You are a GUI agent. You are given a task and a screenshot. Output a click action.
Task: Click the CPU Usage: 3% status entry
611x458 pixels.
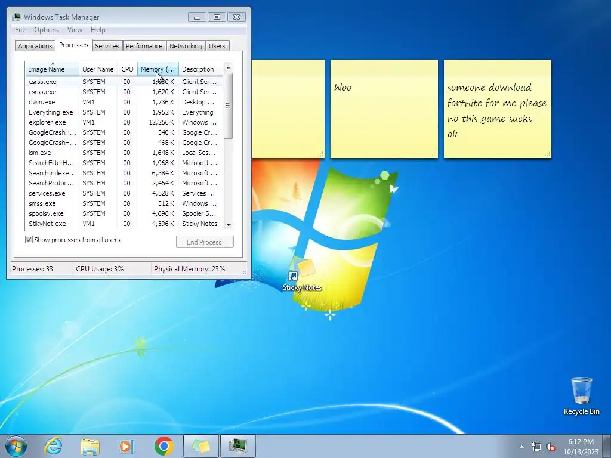[100, 269]
